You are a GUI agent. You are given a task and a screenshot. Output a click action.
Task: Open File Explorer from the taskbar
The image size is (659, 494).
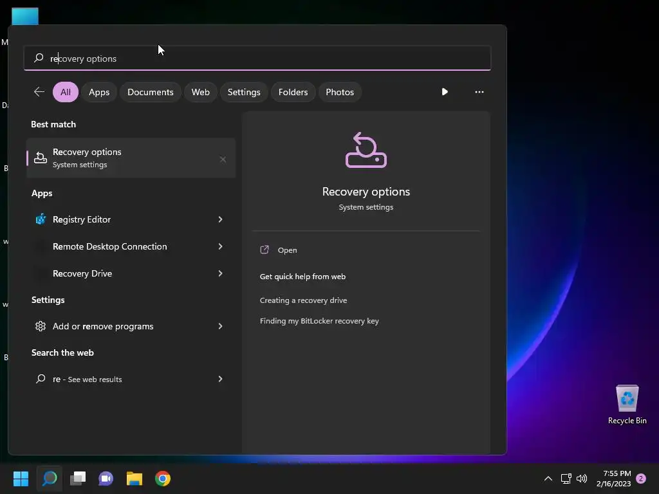coord(135,479)
